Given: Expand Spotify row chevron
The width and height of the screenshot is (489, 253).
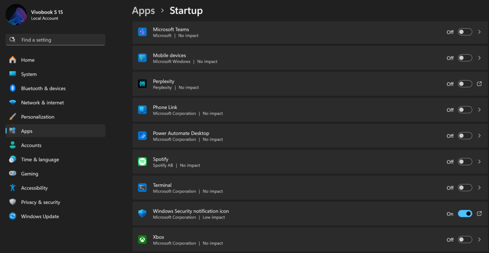Looking at the screenshot, I should [x=480, y=162].
